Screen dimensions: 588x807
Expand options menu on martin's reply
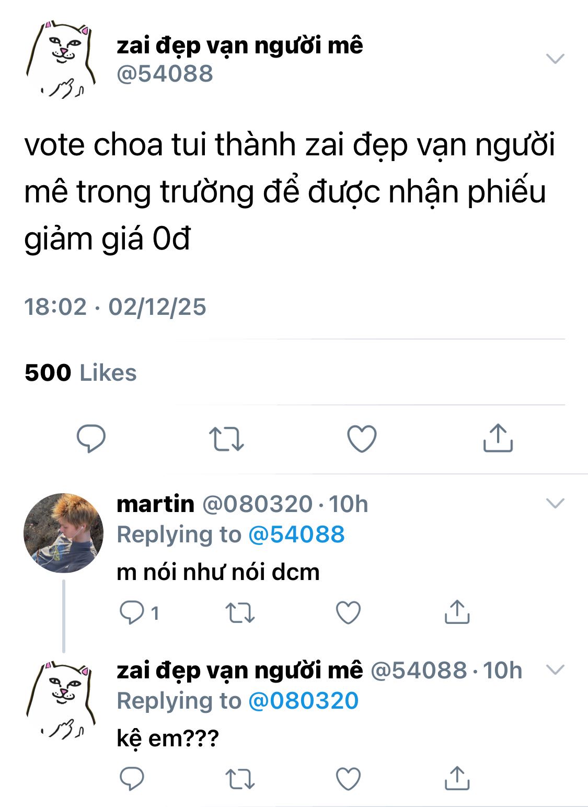click(x=555, y=503)
